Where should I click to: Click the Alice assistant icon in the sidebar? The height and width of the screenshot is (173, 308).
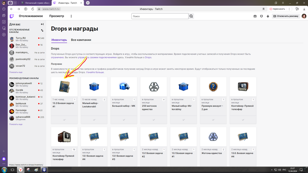[x=4, y=159]
